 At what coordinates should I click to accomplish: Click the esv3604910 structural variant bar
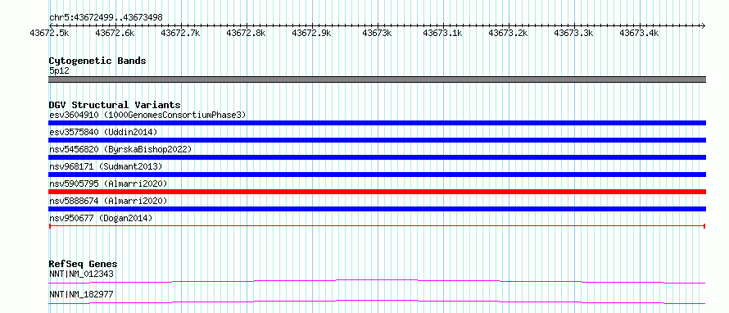pyautogui.click(x=377, y=123)
